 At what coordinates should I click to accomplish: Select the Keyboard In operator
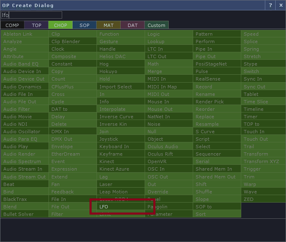pos(121,147)
